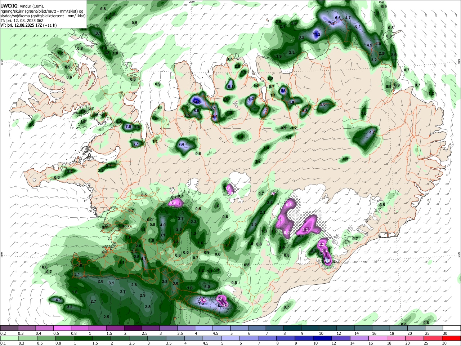The width and height of the screenshot is (461, 346).
Task: Click dark teal swatch between 8 and 9, snow legend
Action: [292, 328]
